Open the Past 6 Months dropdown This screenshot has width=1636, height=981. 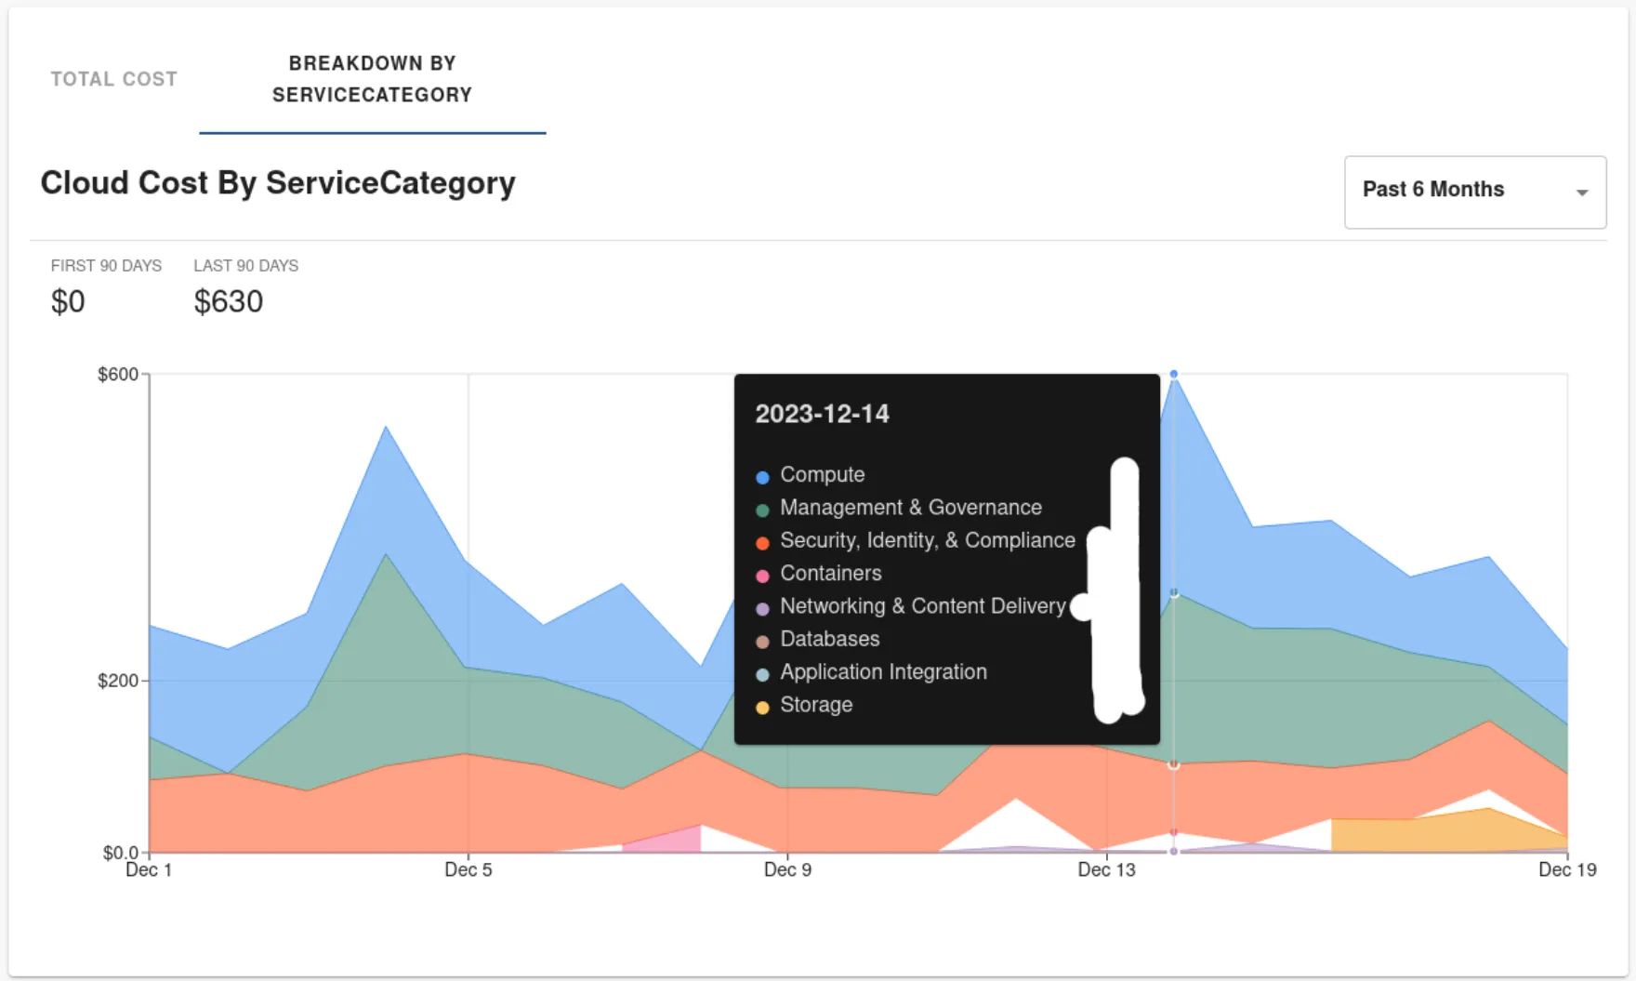click(1473, 190)
